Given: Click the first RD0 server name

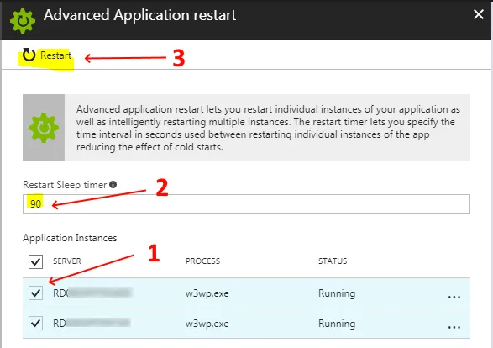Looking at the screenshot, I should click(x=92, y=293).
